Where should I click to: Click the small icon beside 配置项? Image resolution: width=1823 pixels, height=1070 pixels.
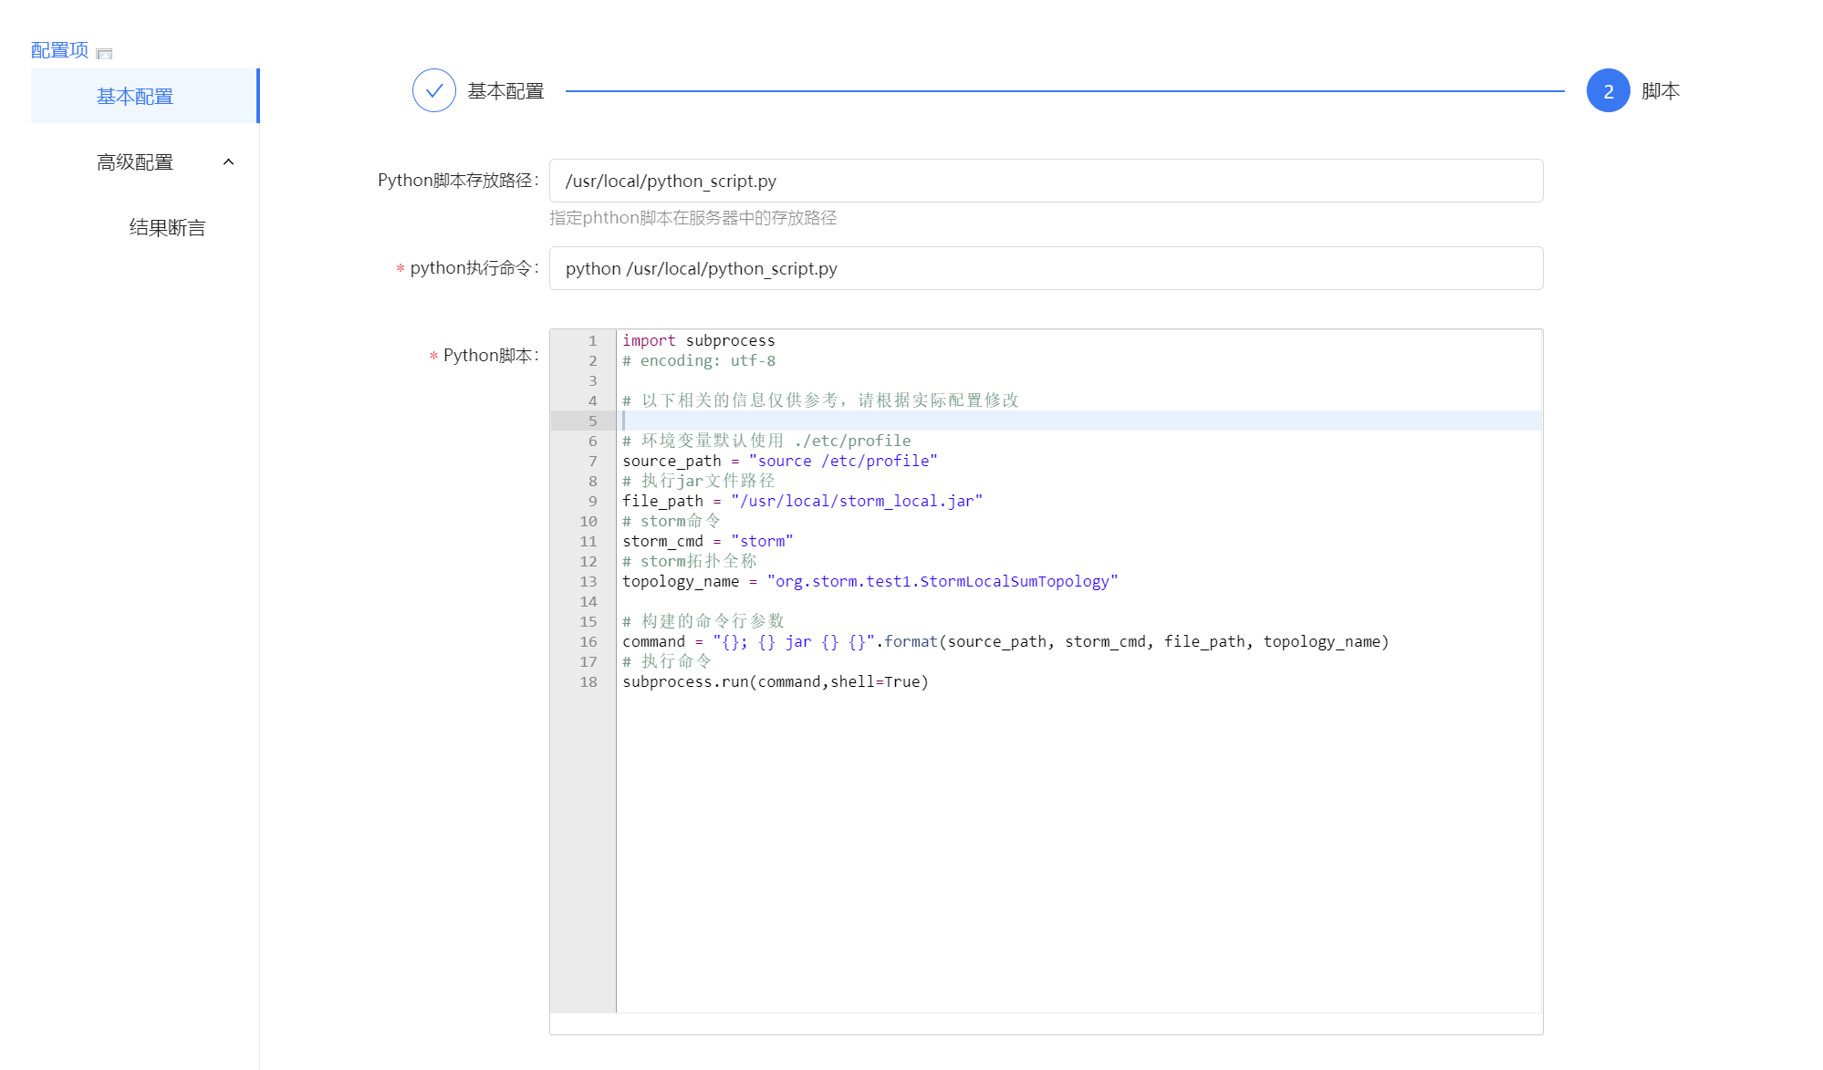(104, 53)
